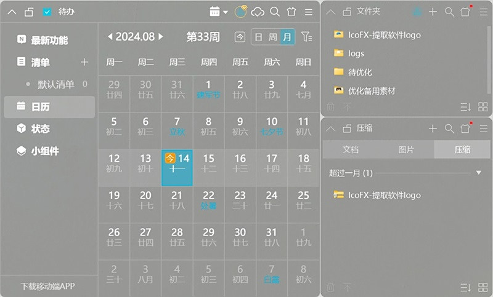Collapse the 文件夹 panel with the chevron
This screenshot has width=493, height=297.
coord(331,12)
